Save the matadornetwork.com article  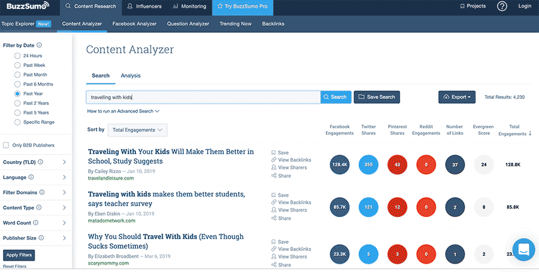[280, 195]
